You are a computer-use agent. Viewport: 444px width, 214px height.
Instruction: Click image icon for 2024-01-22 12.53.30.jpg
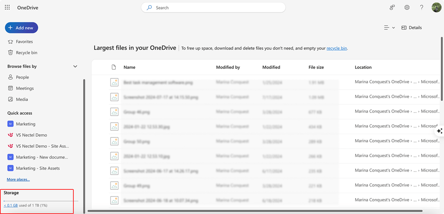click(114, 126)
